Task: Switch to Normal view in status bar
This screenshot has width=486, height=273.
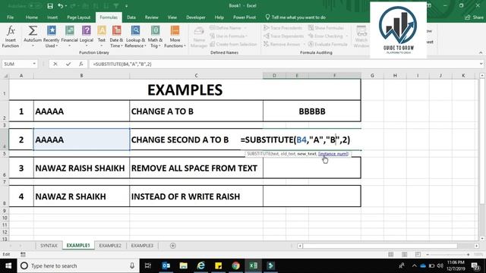Action: [391, 255]
